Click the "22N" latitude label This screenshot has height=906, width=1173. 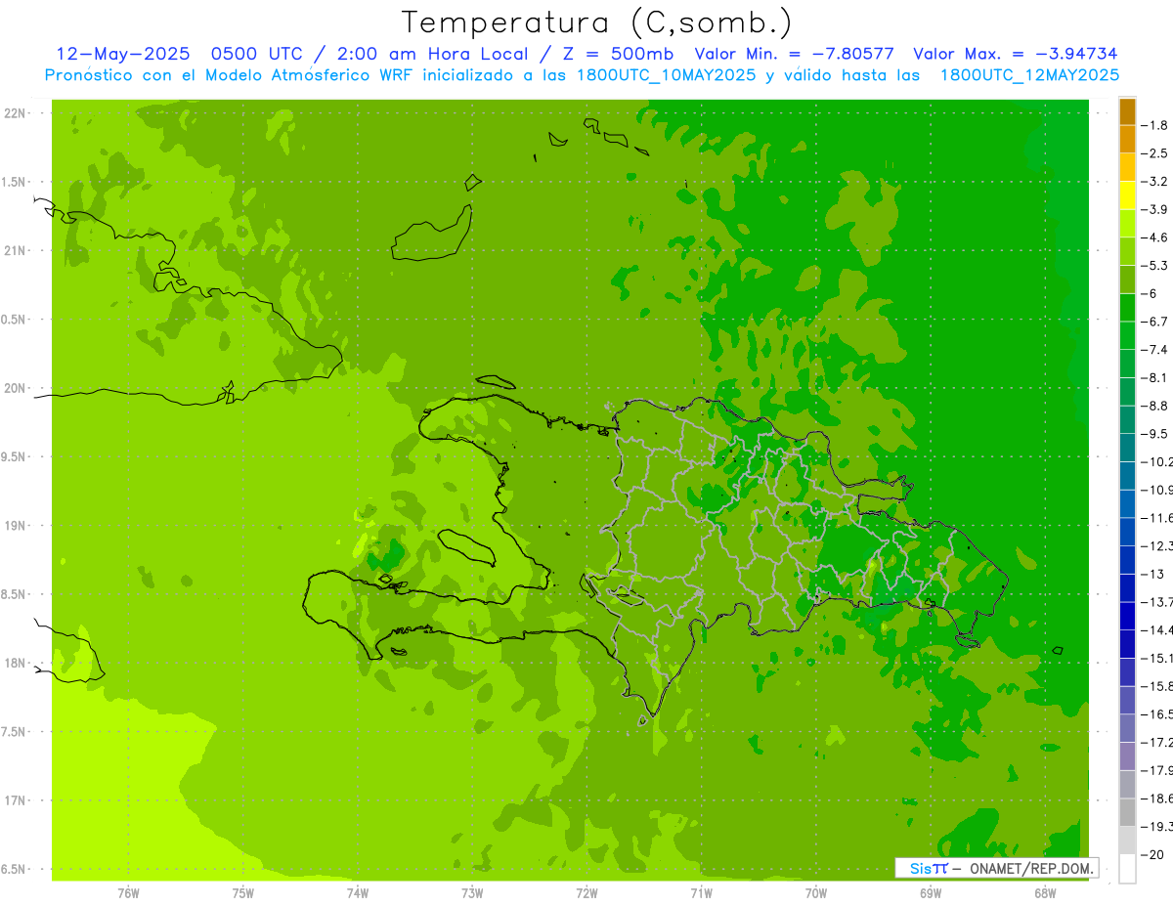point(14,113)
